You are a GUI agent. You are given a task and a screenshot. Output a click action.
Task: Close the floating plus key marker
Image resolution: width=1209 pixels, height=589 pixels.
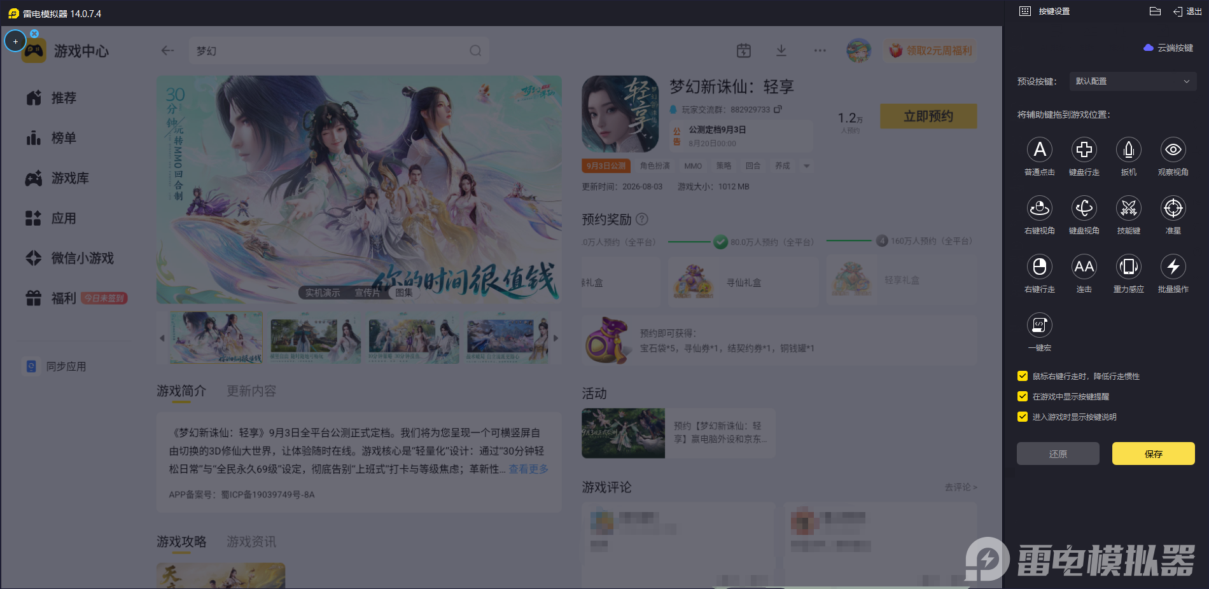[34, 33]
